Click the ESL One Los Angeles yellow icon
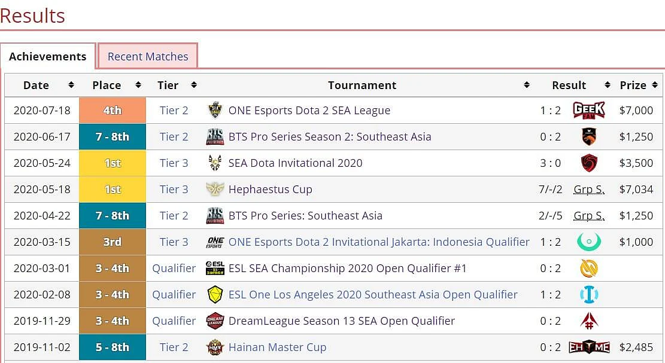The width and height of the screenshot is (665, 363). 215,295
